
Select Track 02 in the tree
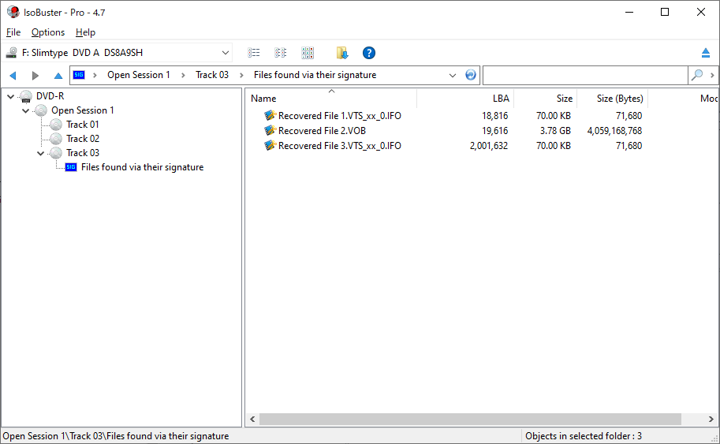click(83, 139)
